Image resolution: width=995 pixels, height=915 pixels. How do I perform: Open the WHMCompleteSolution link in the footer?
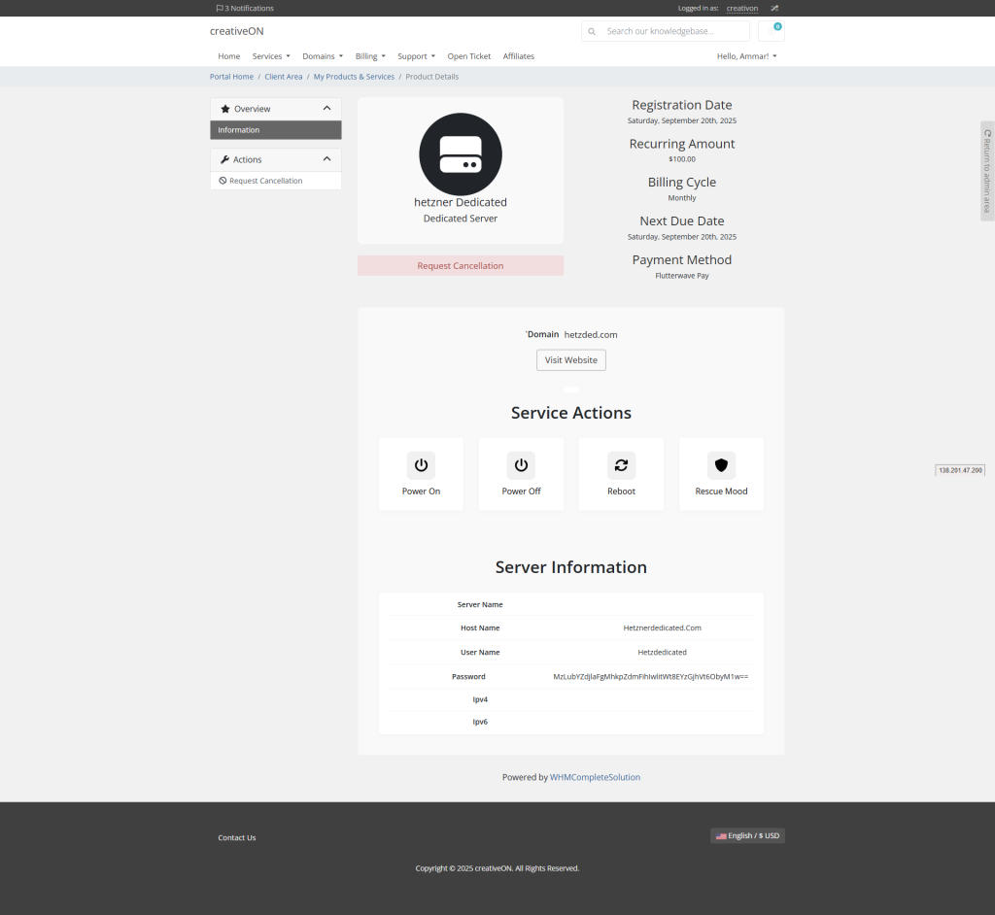[597, 776]
